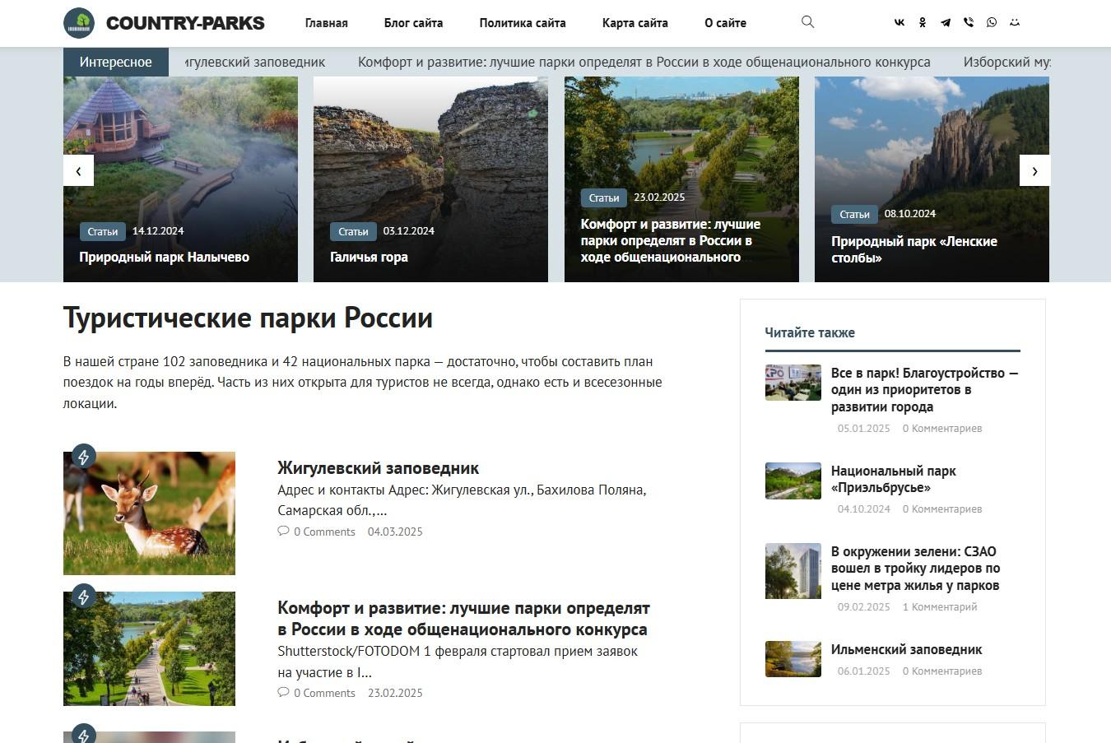Screen dimensions: 1111x743
Task: Click the Читайте также sidebar heading
Action: point(810,332)
